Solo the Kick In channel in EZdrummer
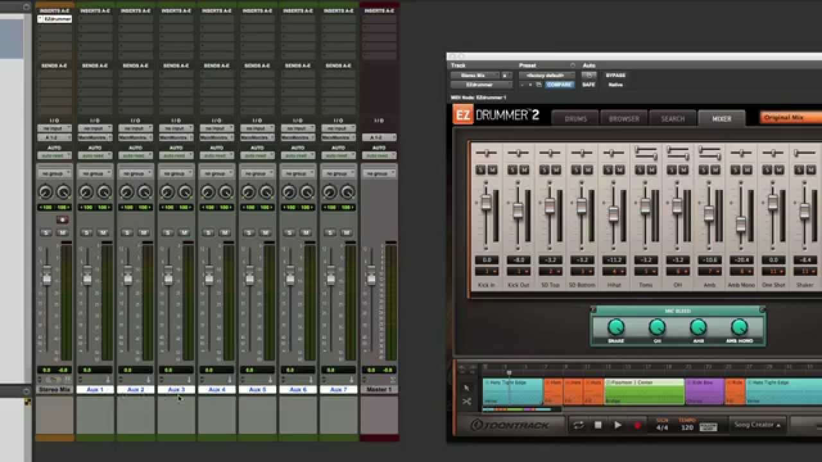Viewport: 822px width, 462px height. click(480, 169)
